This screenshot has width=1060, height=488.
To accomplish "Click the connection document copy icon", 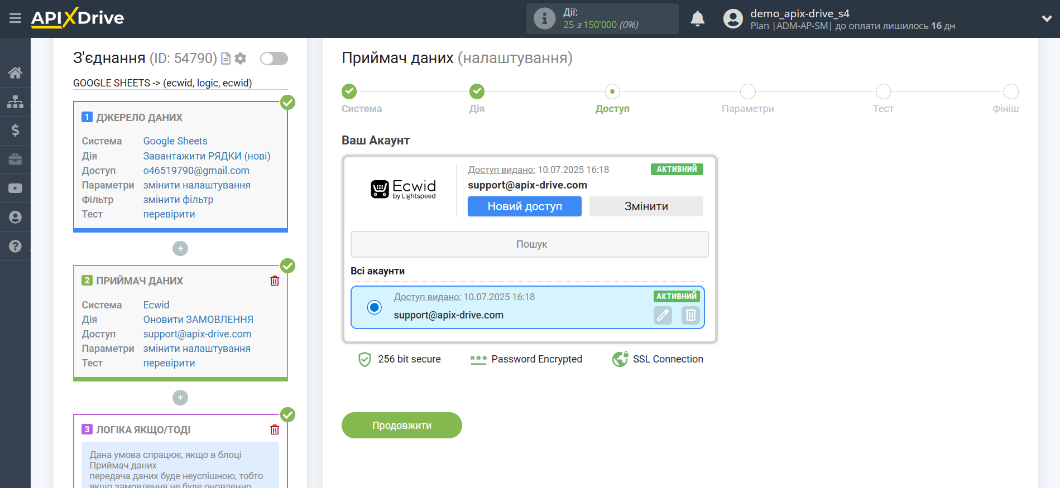I will pos(226,59).
